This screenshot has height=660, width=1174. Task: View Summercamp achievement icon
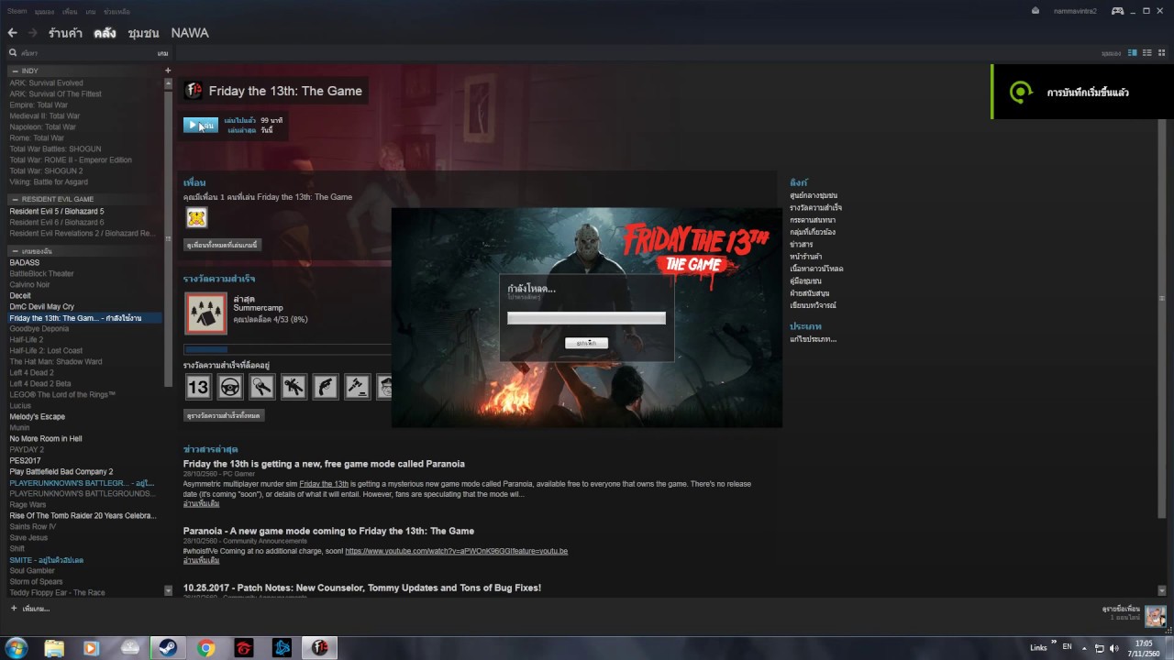pyautogui.click(x=205, y=313)
